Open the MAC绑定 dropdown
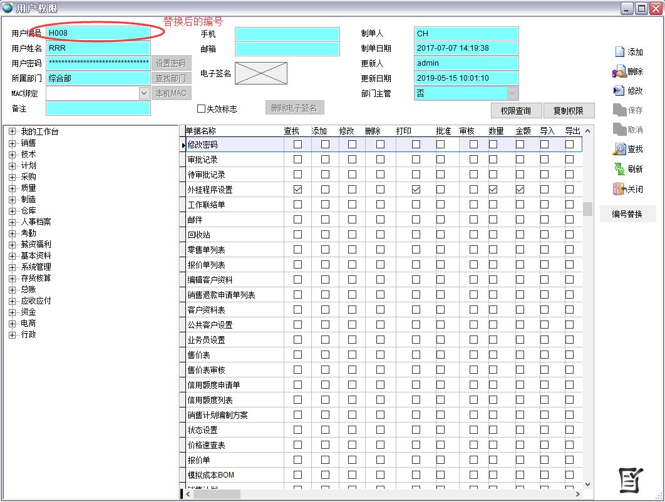 tap(144, 93)
